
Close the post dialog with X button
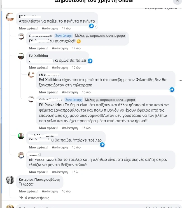[x=177, y=1]
